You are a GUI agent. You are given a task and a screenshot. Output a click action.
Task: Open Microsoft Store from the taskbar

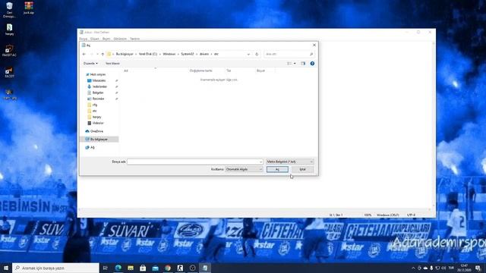point(143,268)
